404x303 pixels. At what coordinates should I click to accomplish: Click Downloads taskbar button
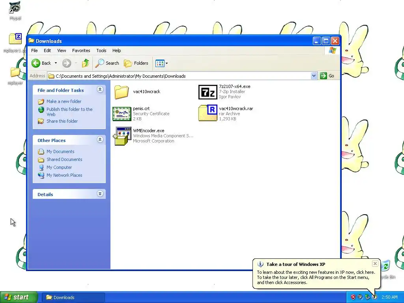click(x=73, y=297)
